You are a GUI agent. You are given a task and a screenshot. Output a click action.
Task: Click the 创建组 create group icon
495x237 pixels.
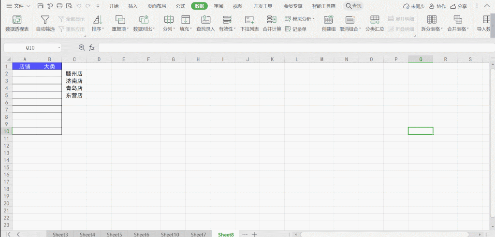point(328,23)
